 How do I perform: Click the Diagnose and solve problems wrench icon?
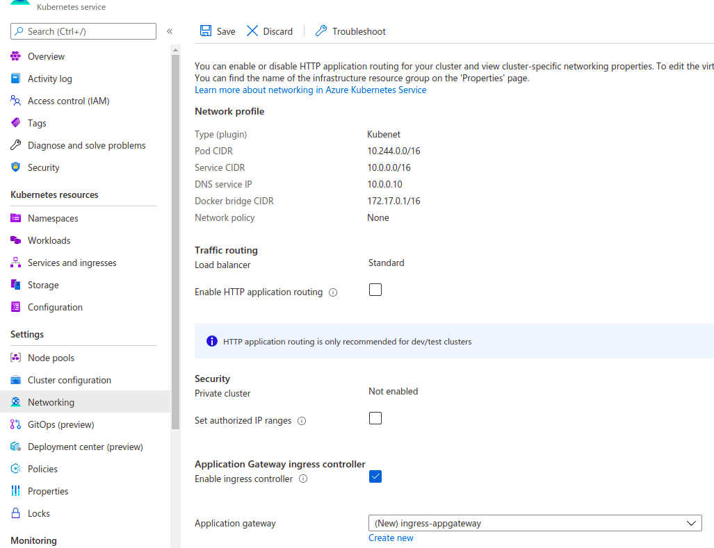pos(15,145)
